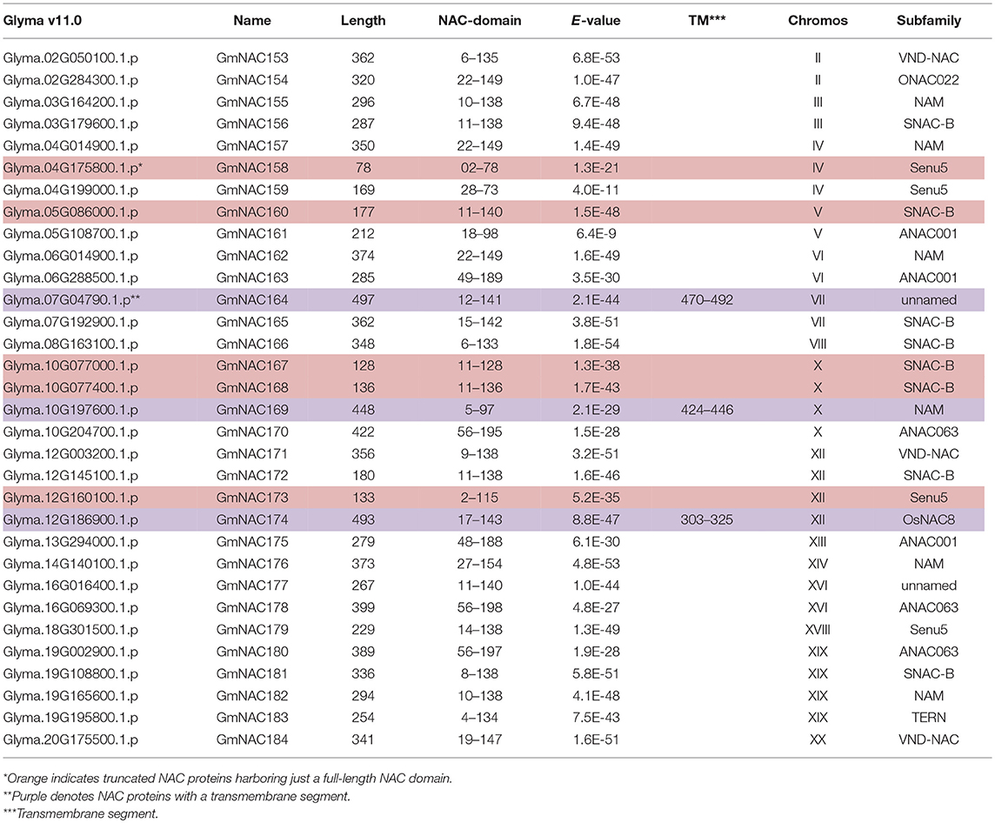This screenshot has height=823, width=995.
Task: Click the 'E-value' column header
Action: [596, 20]
